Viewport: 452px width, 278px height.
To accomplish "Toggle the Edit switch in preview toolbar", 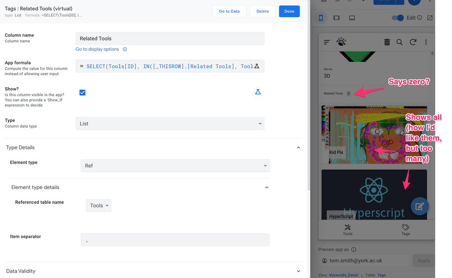I will (398, 18).
